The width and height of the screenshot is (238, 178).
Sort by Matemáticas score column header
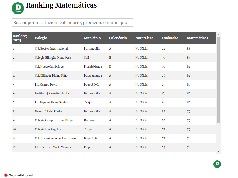point(197,38)
